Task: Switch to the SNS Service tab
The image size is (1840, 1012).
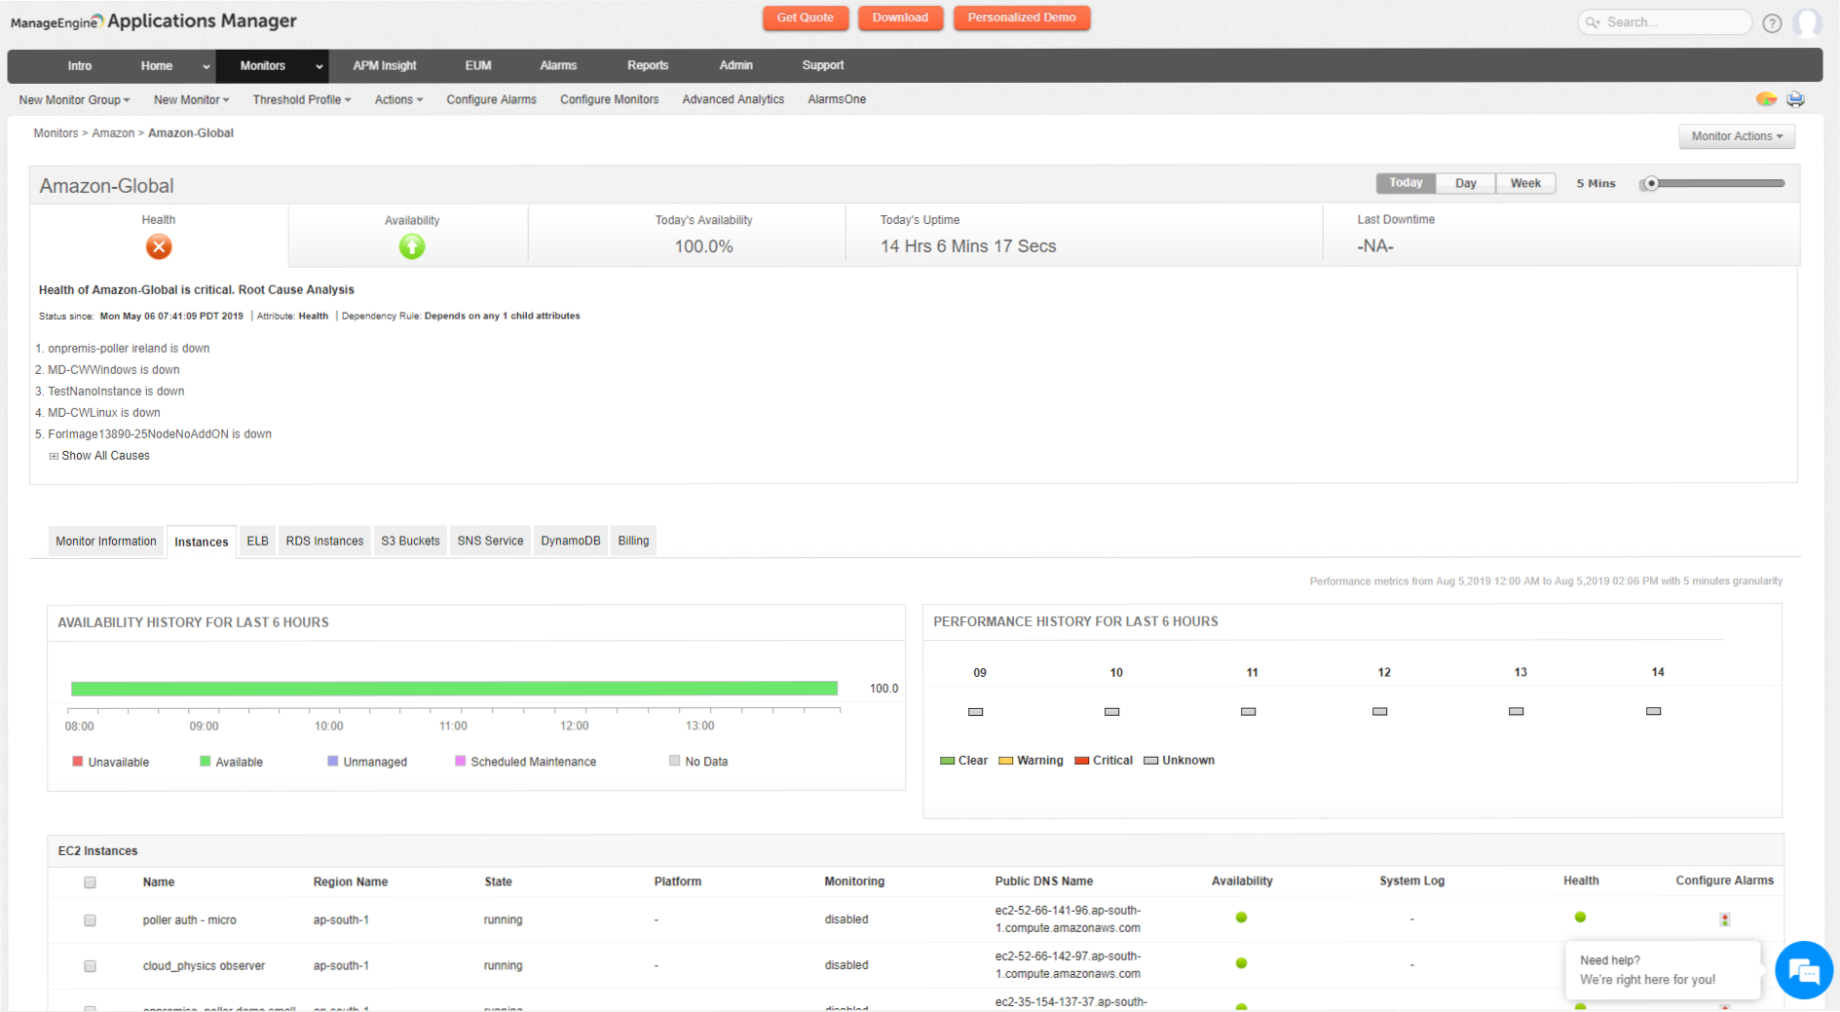Action: click(490, 541)
